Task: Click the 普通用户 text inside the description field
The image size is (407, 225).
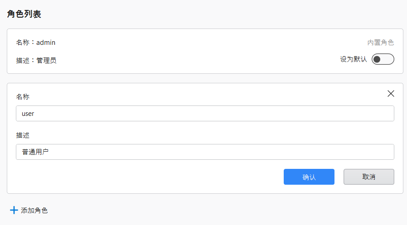Action: point(35,152)
